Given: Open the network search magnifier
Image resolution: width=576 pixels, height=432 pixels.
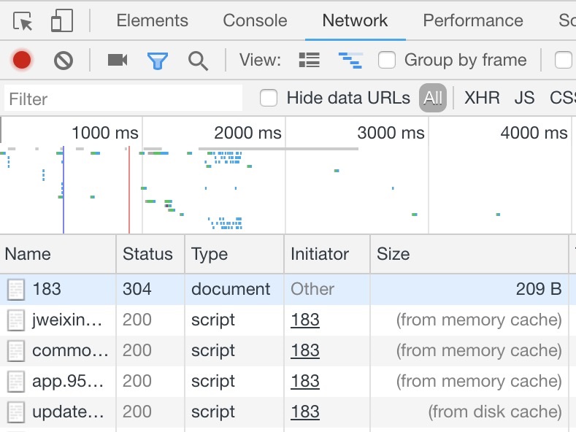Looking at the screenshot, I should tap(198, 60).
